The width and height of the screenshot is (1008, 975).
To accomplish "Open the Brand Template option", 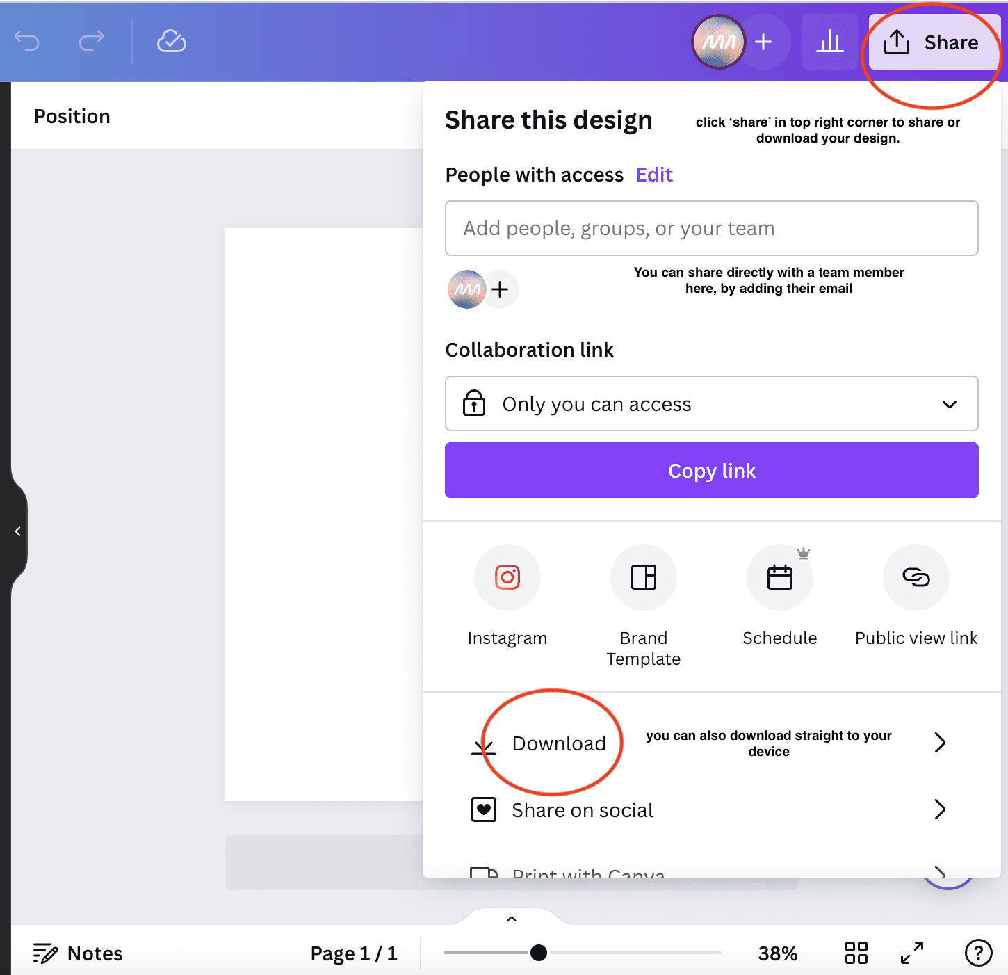I will (643, 577).
